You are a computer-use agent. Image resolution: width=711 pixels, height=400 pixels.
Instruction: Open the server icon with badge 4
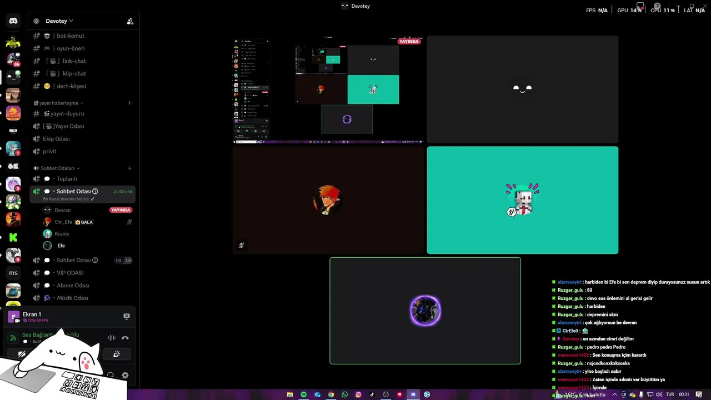click(x=13, y=255)
